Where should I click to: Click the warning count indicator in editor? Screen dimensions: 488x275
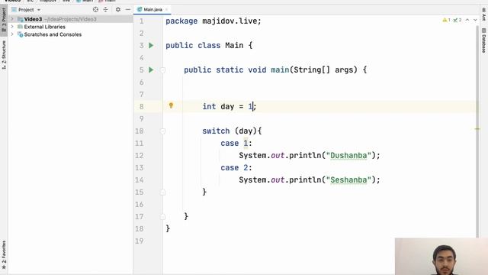pyautogui.click(x=446, y=20)
